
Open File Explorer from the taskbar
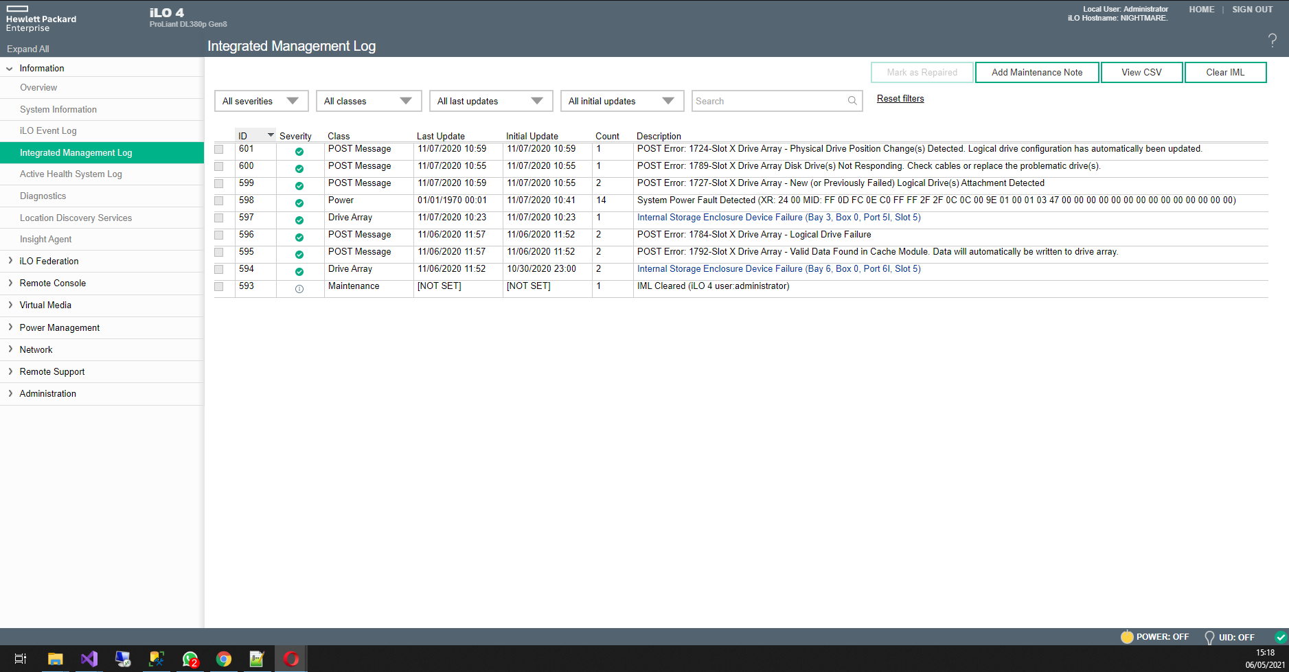pos(55,659)
